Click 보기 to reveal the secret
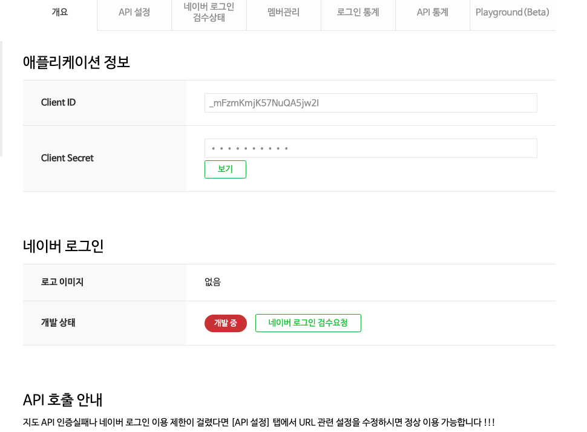This screenshot has height=432, width=587. point(225,169)
